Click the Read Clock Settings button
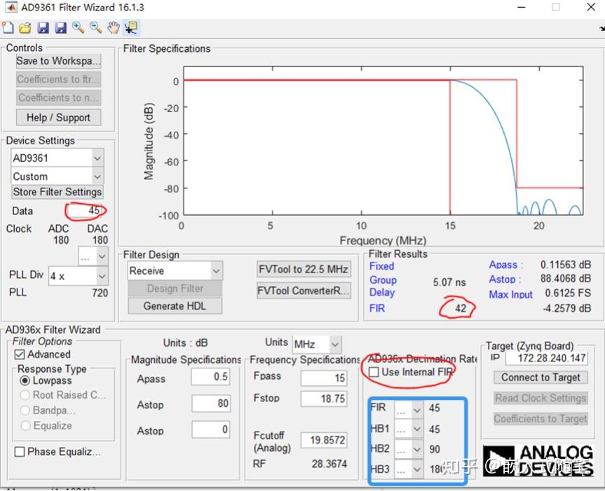The height and width of the screenshot is (491, 605). (x=541, y=398)
